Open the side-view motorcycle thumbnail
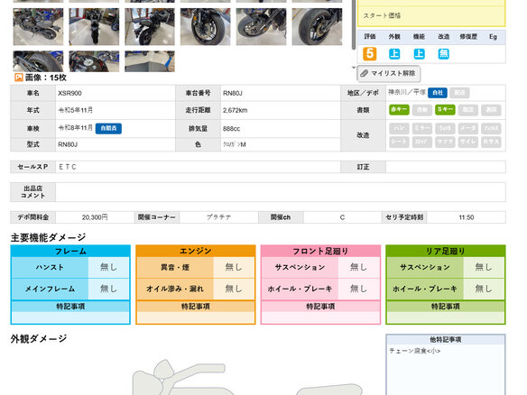Image resolution: width=527 pixels, height=395 pixels. [38, 27]
